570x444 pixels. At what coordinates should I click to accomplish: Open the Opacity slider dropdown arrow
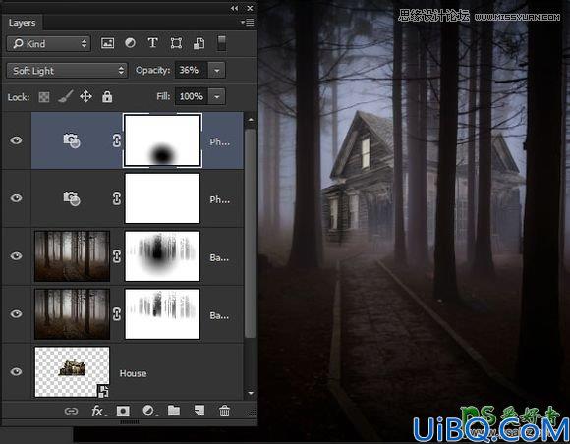pos(217,70)
